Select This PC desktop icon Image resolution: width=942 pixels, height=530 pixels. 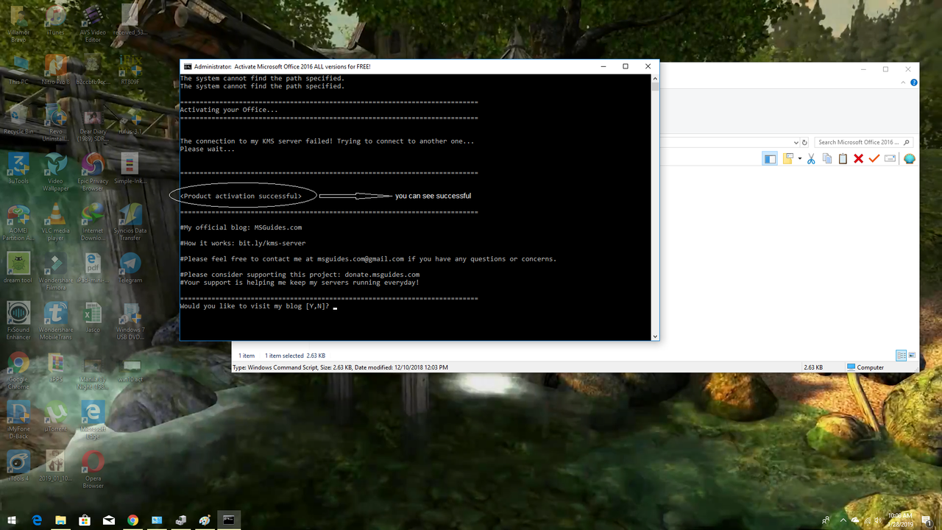pyautogui.click(x=18, y=69)
